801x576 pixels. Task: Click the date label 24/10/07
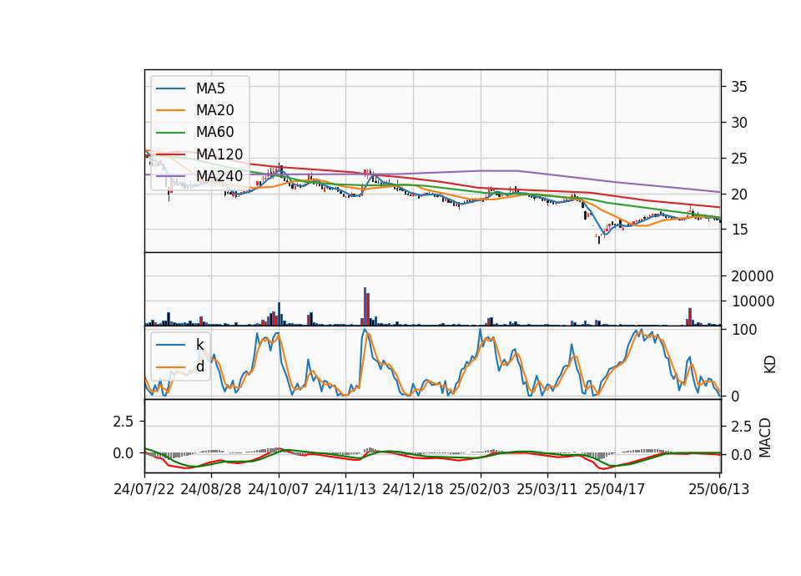point(279,489)
